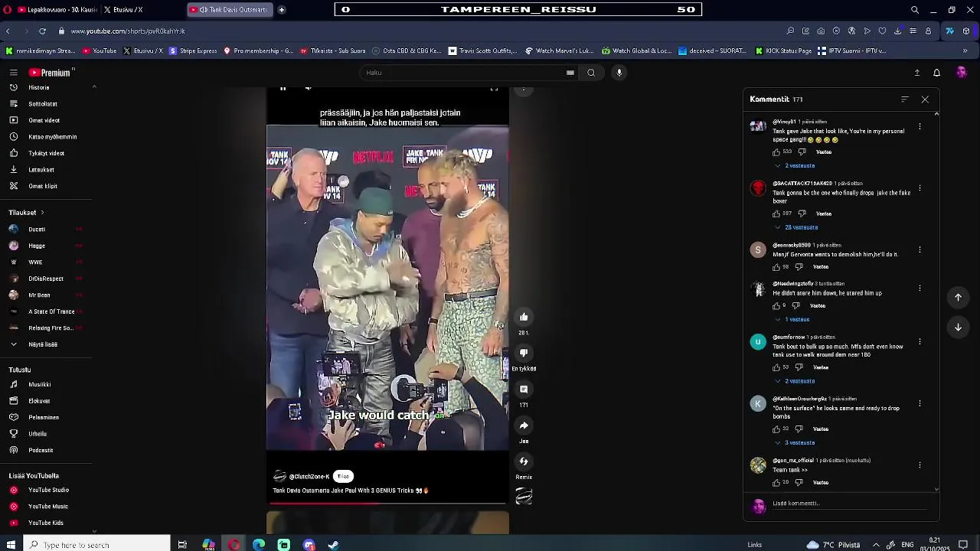Open the on-screen keyboard icon in search box
The height and width of the screenshot is (551, 980).
point(570,73)
